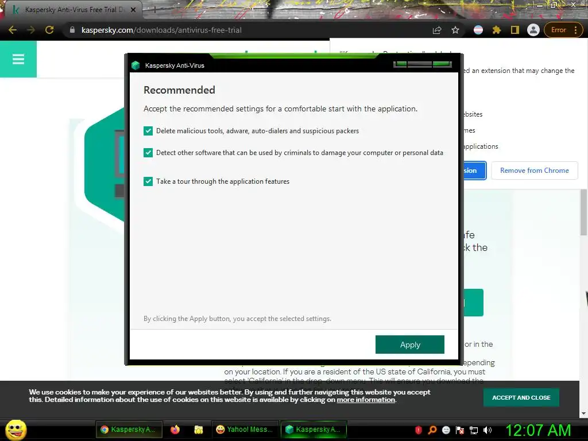
Task: Click the kaspersky.com URL address field
Action: tap(161, 30)
